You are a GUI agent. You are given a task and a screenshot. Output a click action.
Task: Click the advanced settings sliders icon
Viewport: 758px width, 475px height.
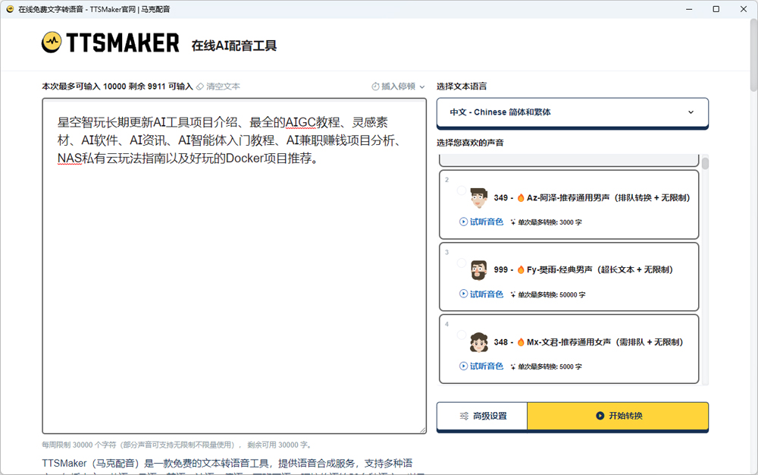(x=464, y=416)
